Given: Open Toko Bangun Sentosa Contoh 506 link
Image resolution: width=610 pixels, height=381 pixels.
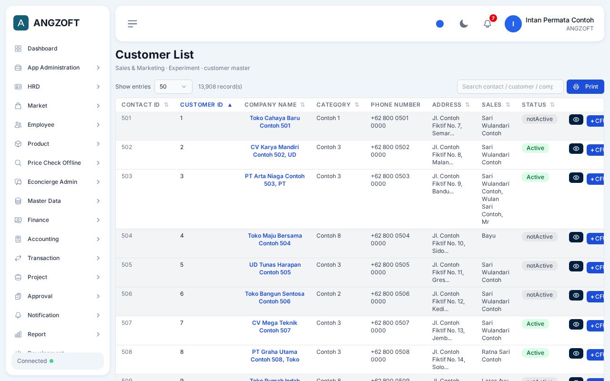Looking at the screenshot, I should pos(274,298).
